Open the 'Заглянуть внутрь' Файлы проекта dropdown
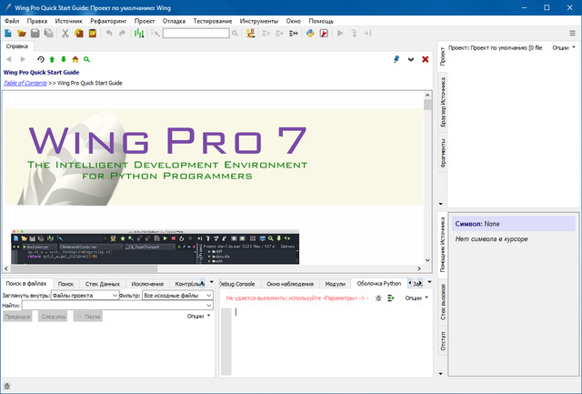The width and height of the screenshot is (582, 394). tap(85, 295)
